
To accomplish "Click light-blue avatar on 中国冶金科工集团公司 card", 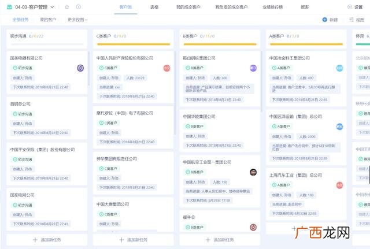I will pyautogui.click(x=339, y=68).
